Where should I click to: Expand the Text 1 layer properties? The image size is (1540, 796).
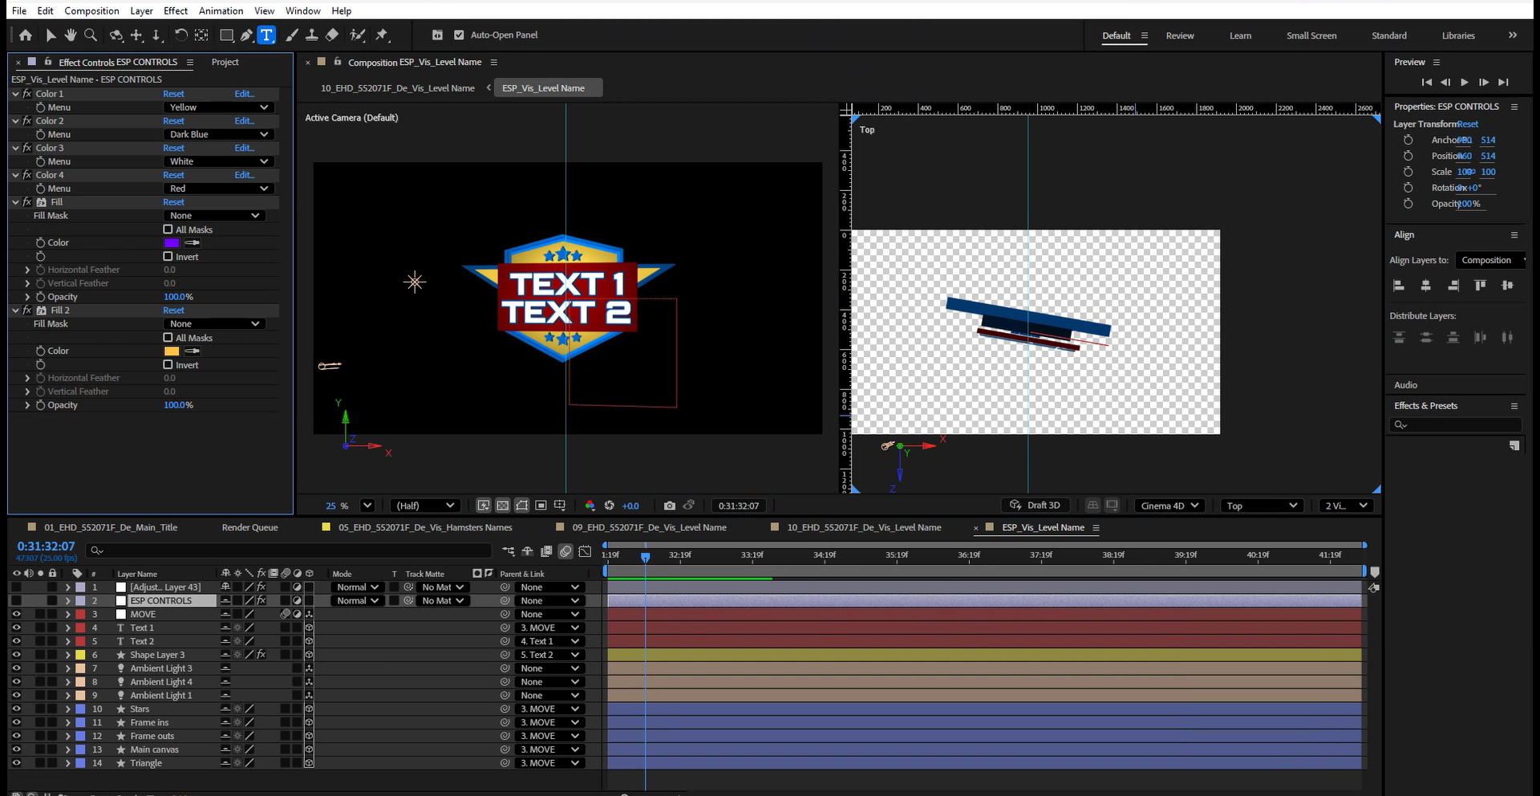(x=67, y=628)
